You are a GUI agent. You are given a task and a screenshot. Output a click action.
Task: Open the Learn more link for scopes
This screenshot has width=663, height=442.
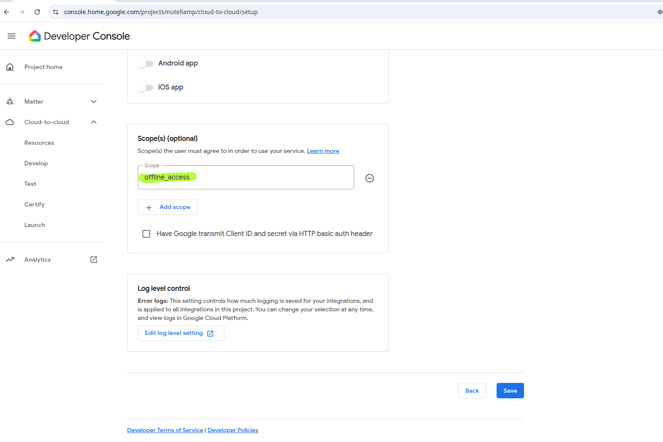click(x=323, y=151)
